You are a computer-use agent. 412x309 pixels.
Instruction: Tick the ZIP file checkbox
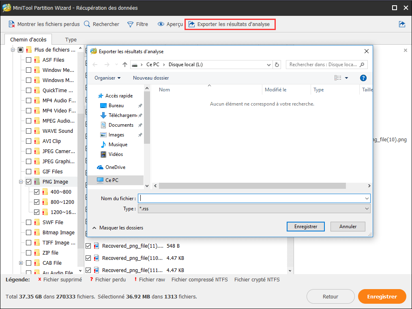[28, 253]
